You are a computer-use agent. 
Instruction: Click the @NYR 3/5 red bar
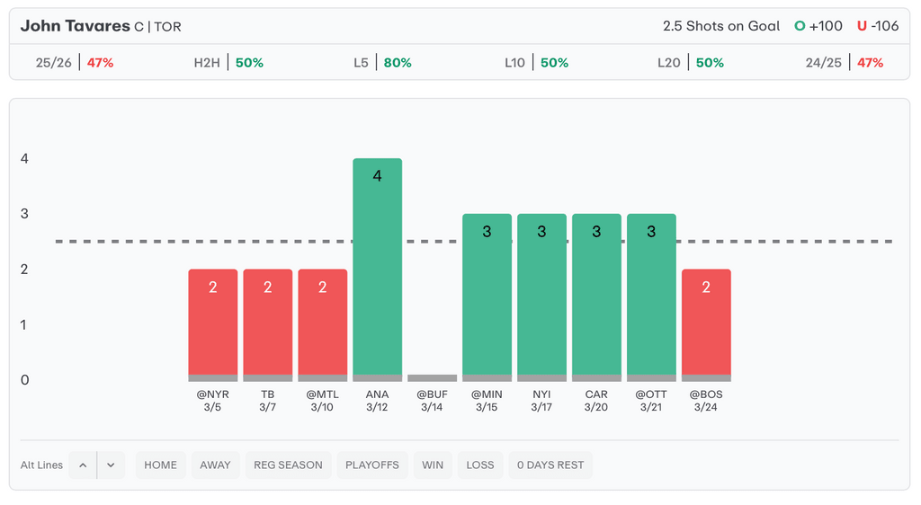[213, 323]
